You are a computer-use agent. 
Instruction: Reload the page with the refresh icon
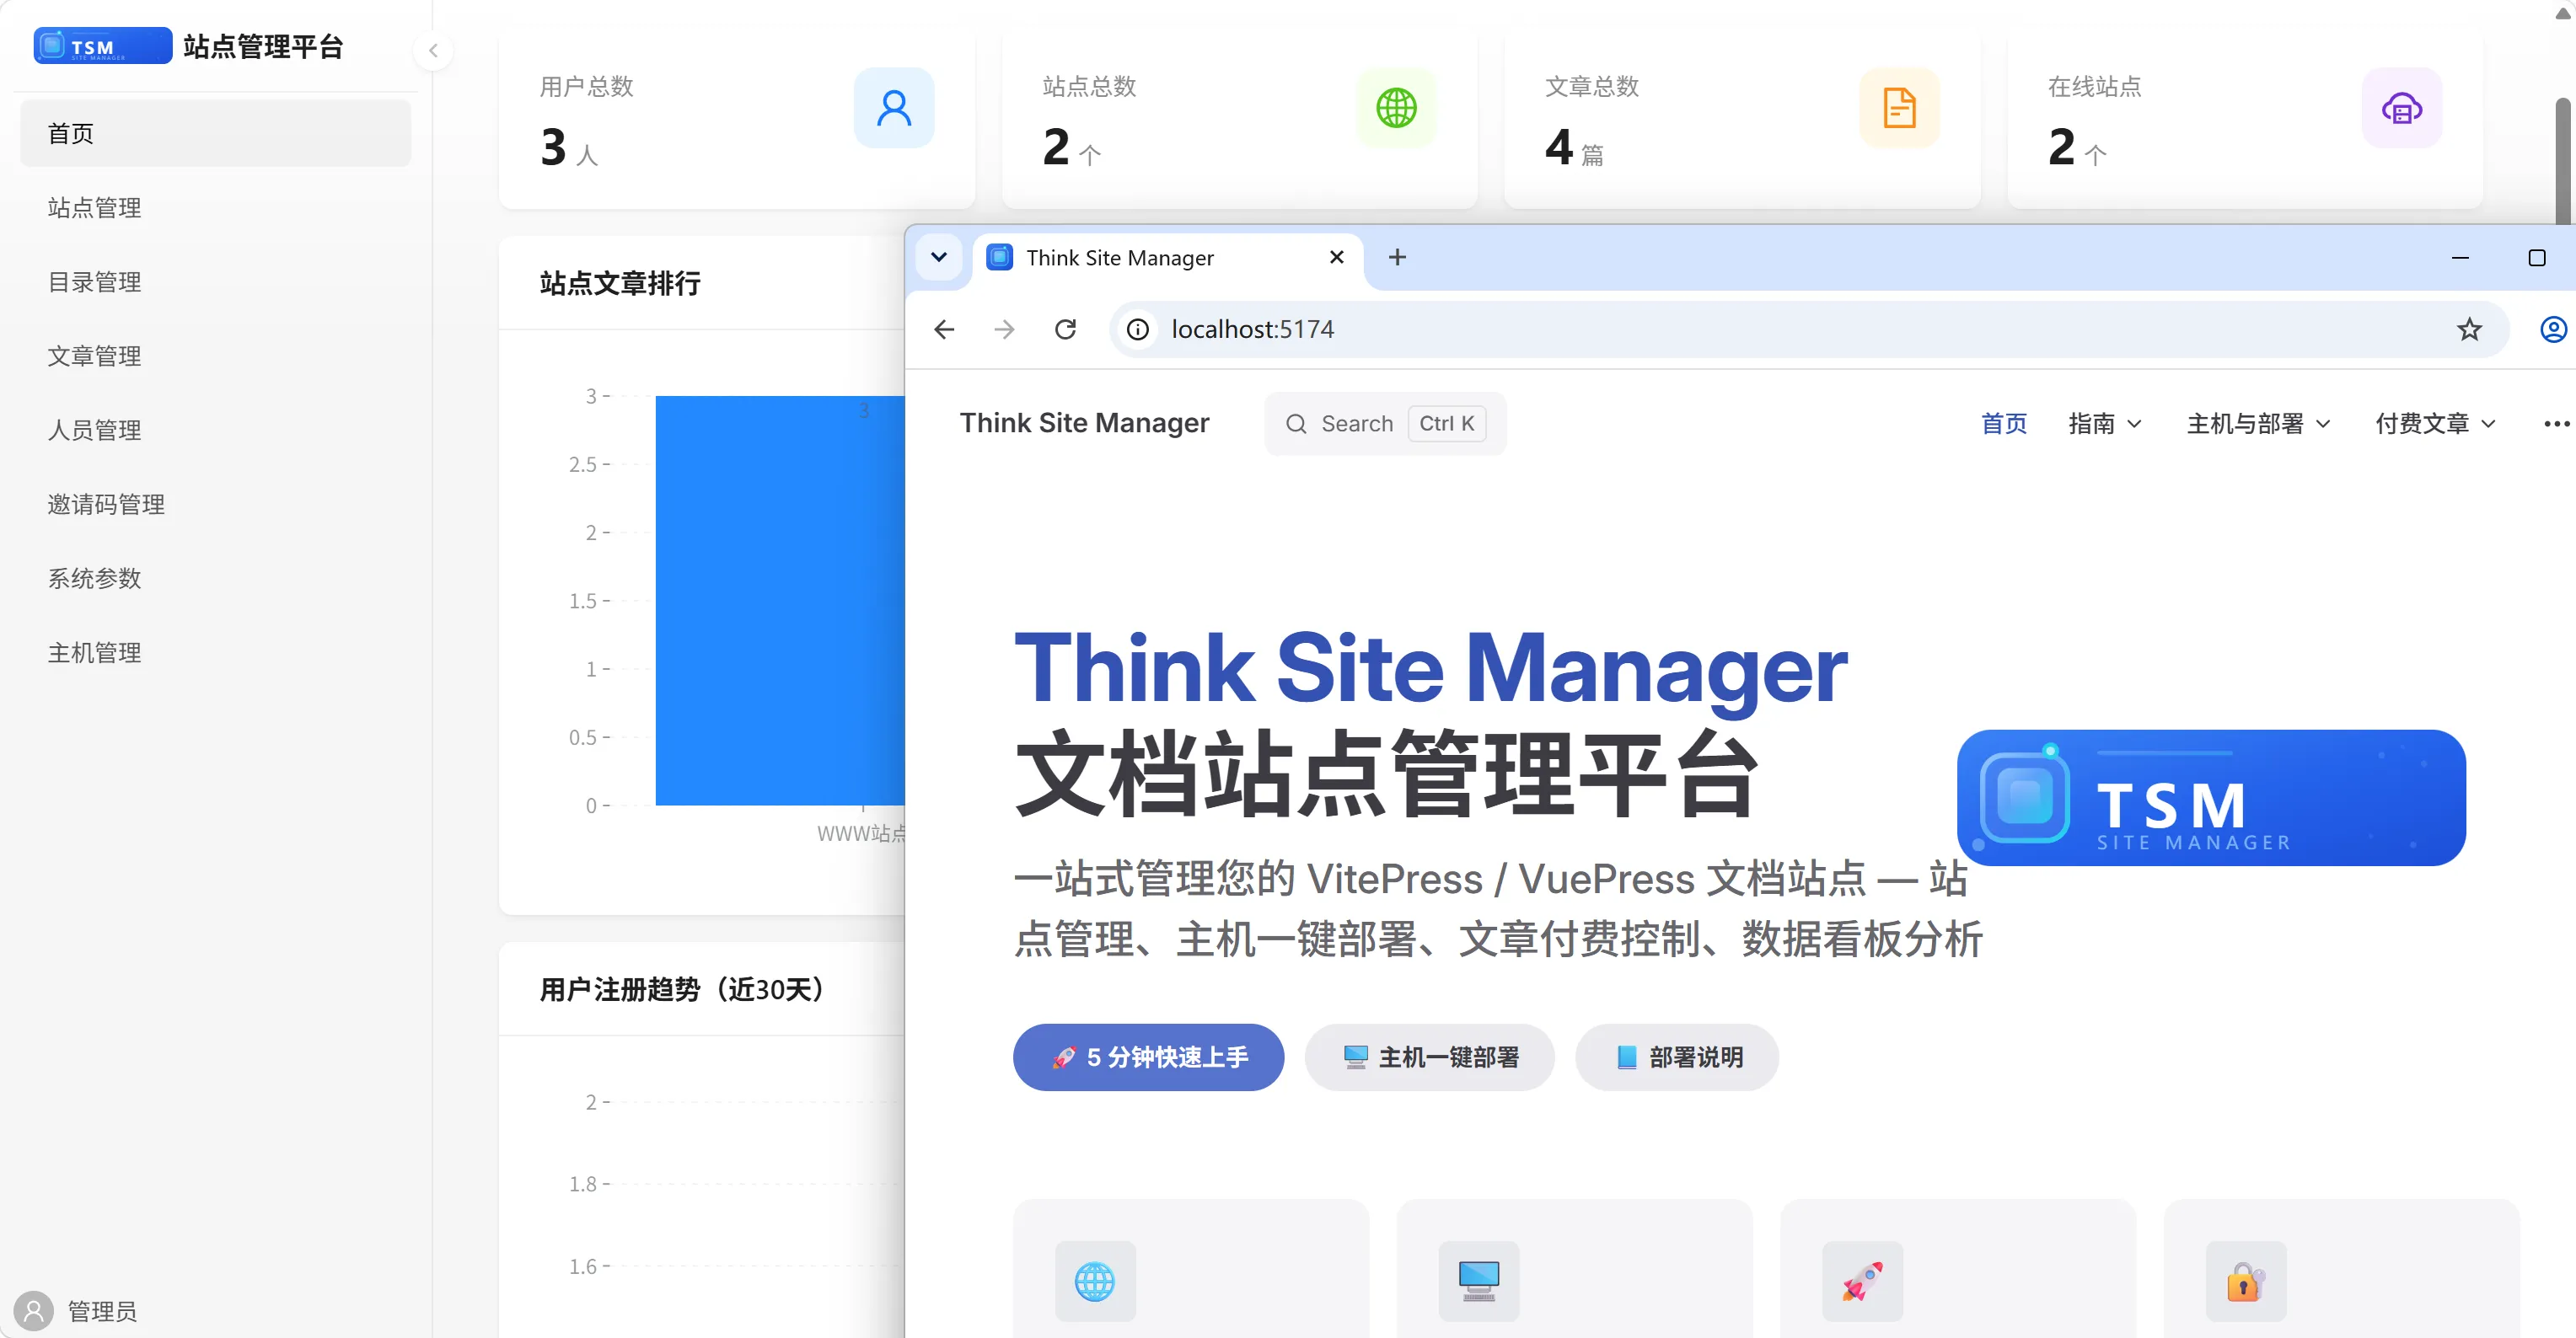[x=1065, y=329]
